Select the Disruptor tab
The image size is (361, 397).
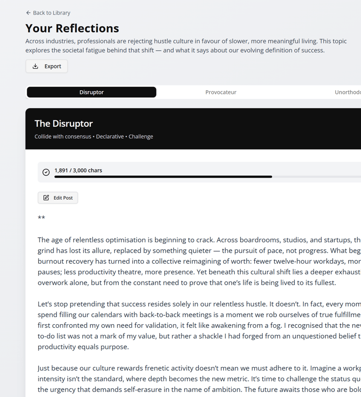(x=92, y=92)
